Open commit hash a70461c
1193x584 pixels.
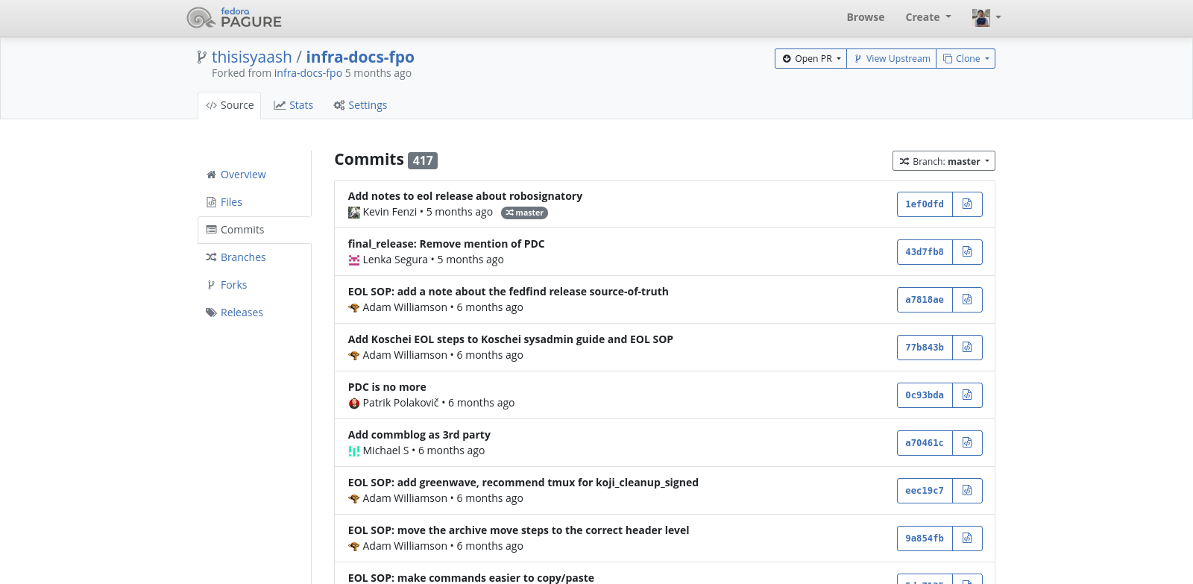click(x=925, y=443)
